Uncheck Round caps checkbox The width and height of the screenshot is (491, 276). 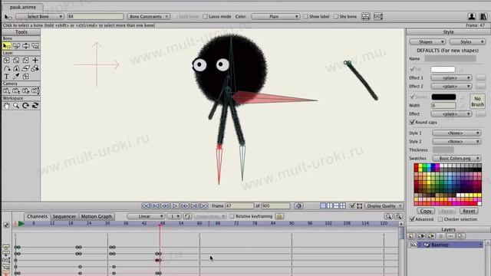pos(412,122)
